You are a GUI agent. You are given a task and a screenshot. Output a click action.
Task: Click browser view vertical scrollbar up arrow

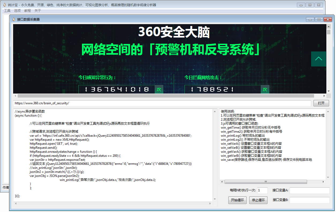(x=329, y=26)
